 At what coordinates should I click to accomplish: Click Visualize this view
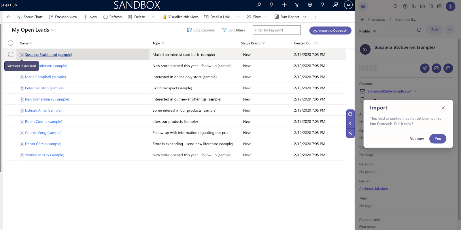(180, 17)
